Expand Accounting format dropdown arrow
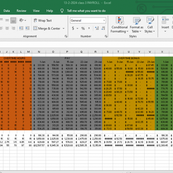Screen dimensions: 173x173 tap(77, 28)
